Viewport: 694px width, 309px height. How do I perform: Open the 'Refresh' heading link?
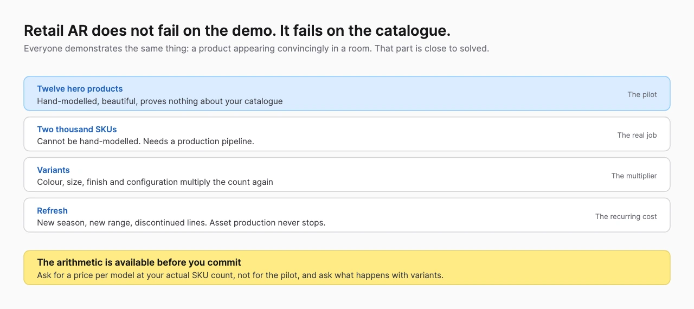coord(52,211)
